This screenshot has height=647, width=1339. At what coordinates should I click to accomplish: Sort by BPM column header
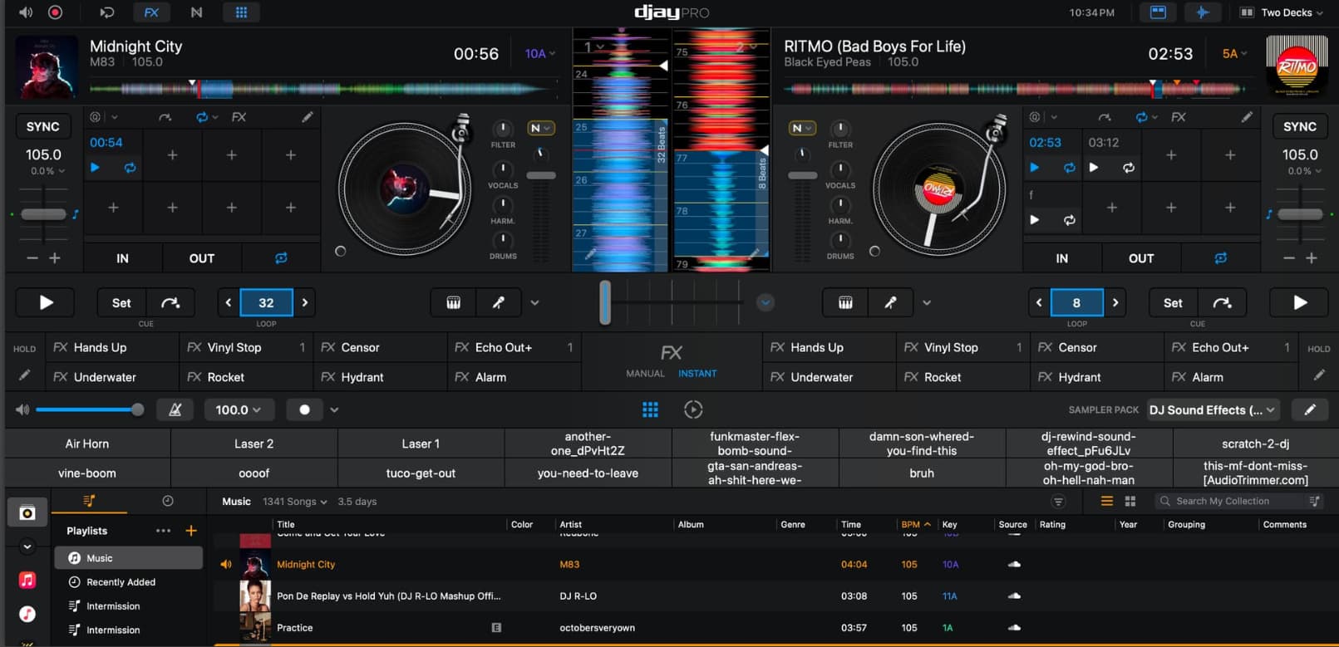pos(915,524)
